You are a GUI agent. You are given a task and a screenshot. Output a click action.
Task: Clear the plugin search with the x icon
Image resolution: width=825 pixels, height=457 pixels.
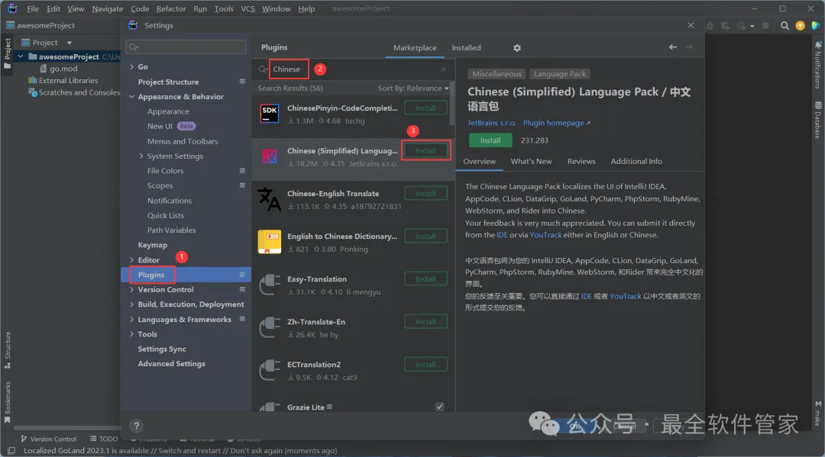click(x=443, y=69)
